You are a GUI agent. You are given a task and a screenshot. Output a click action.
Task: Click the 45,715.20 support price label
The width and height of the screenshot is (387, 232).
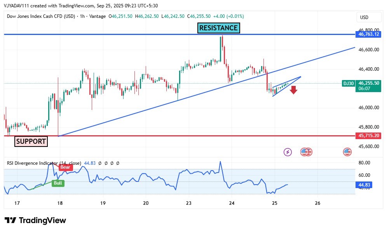coord(368,136)
